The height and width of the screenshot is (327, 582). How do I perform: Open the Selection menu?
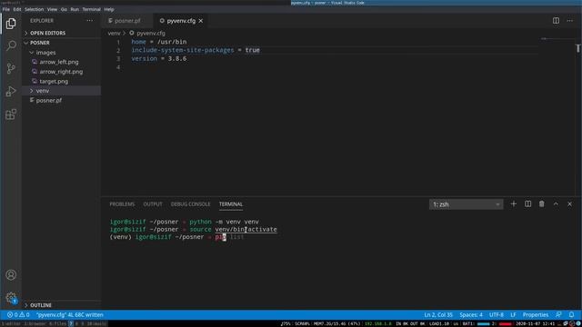tap(35, 9)
